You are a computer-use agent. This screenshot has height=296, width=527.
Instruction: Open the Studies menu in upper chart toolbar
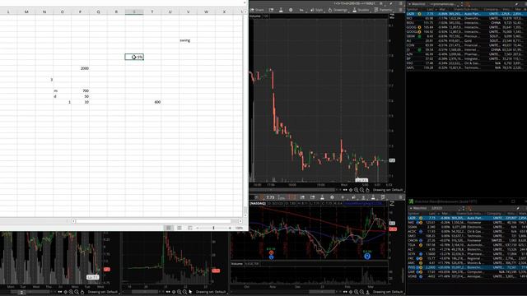(361, 10)
